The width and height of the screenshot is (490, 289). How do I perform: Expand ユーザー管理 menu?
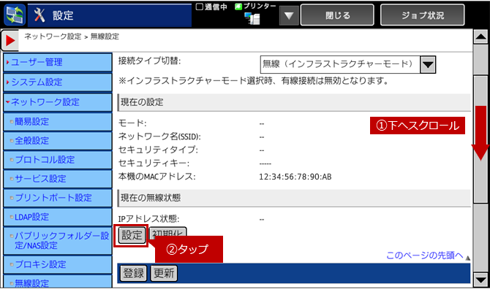[58, 62]
